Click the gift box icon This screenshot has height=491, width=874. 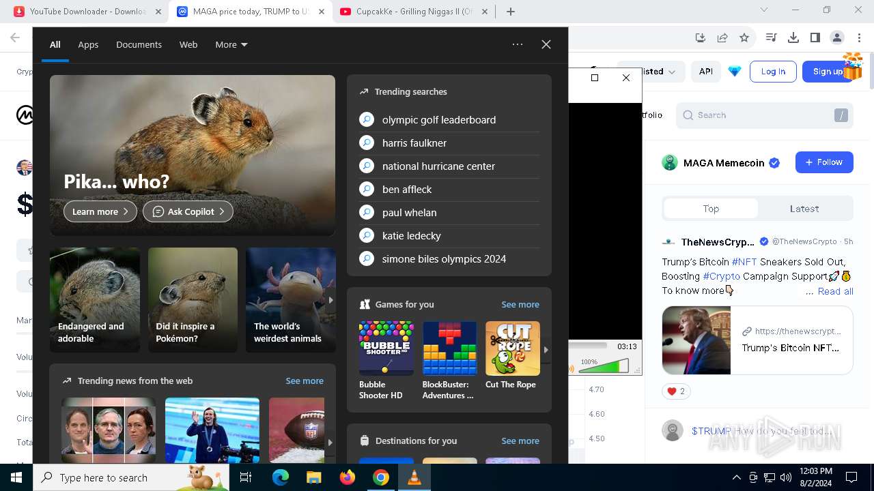point(853,67)
